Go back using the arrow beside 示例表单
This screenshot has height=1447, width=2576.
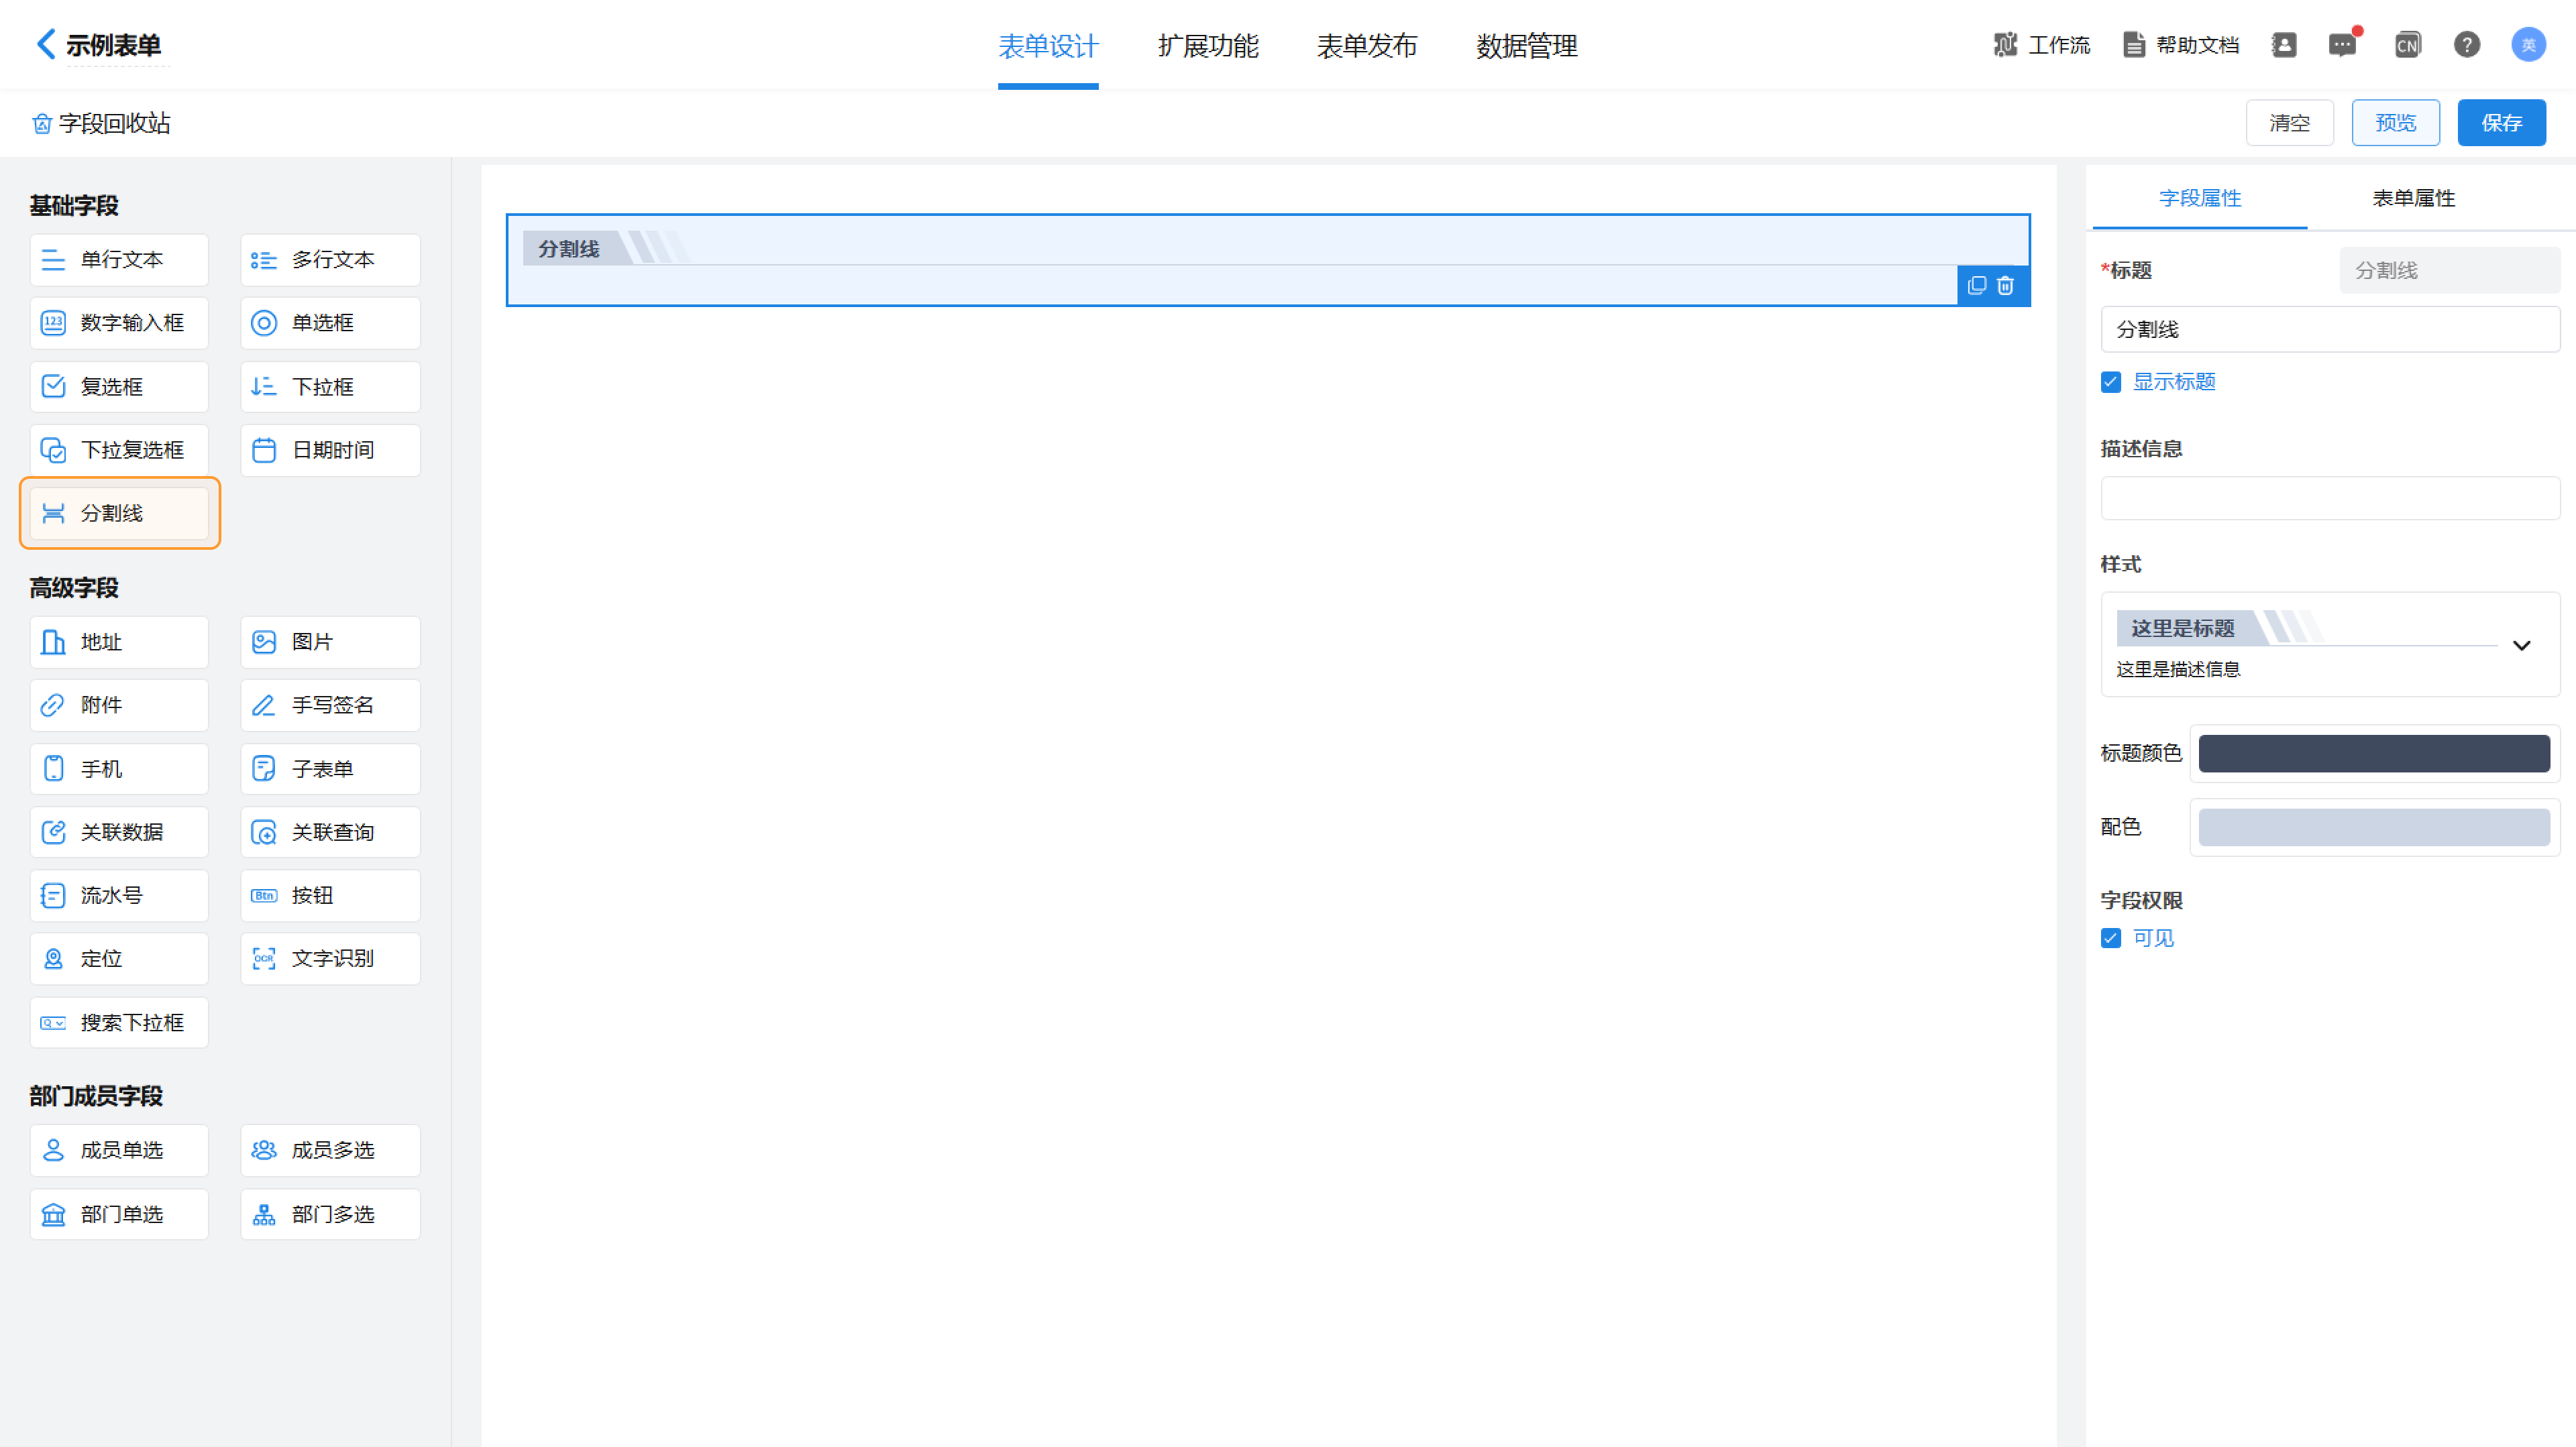point(45,44)
